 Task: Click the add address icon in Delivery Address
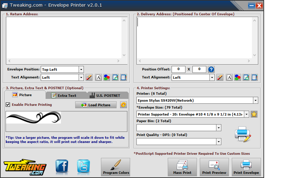coord(246,77)
